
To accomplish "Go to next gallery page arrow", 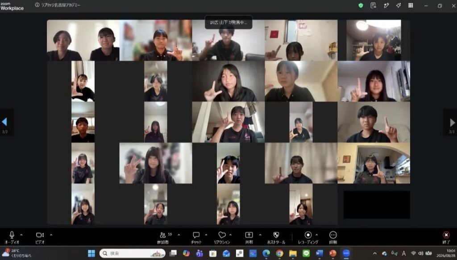I will [x=452, y=122].
